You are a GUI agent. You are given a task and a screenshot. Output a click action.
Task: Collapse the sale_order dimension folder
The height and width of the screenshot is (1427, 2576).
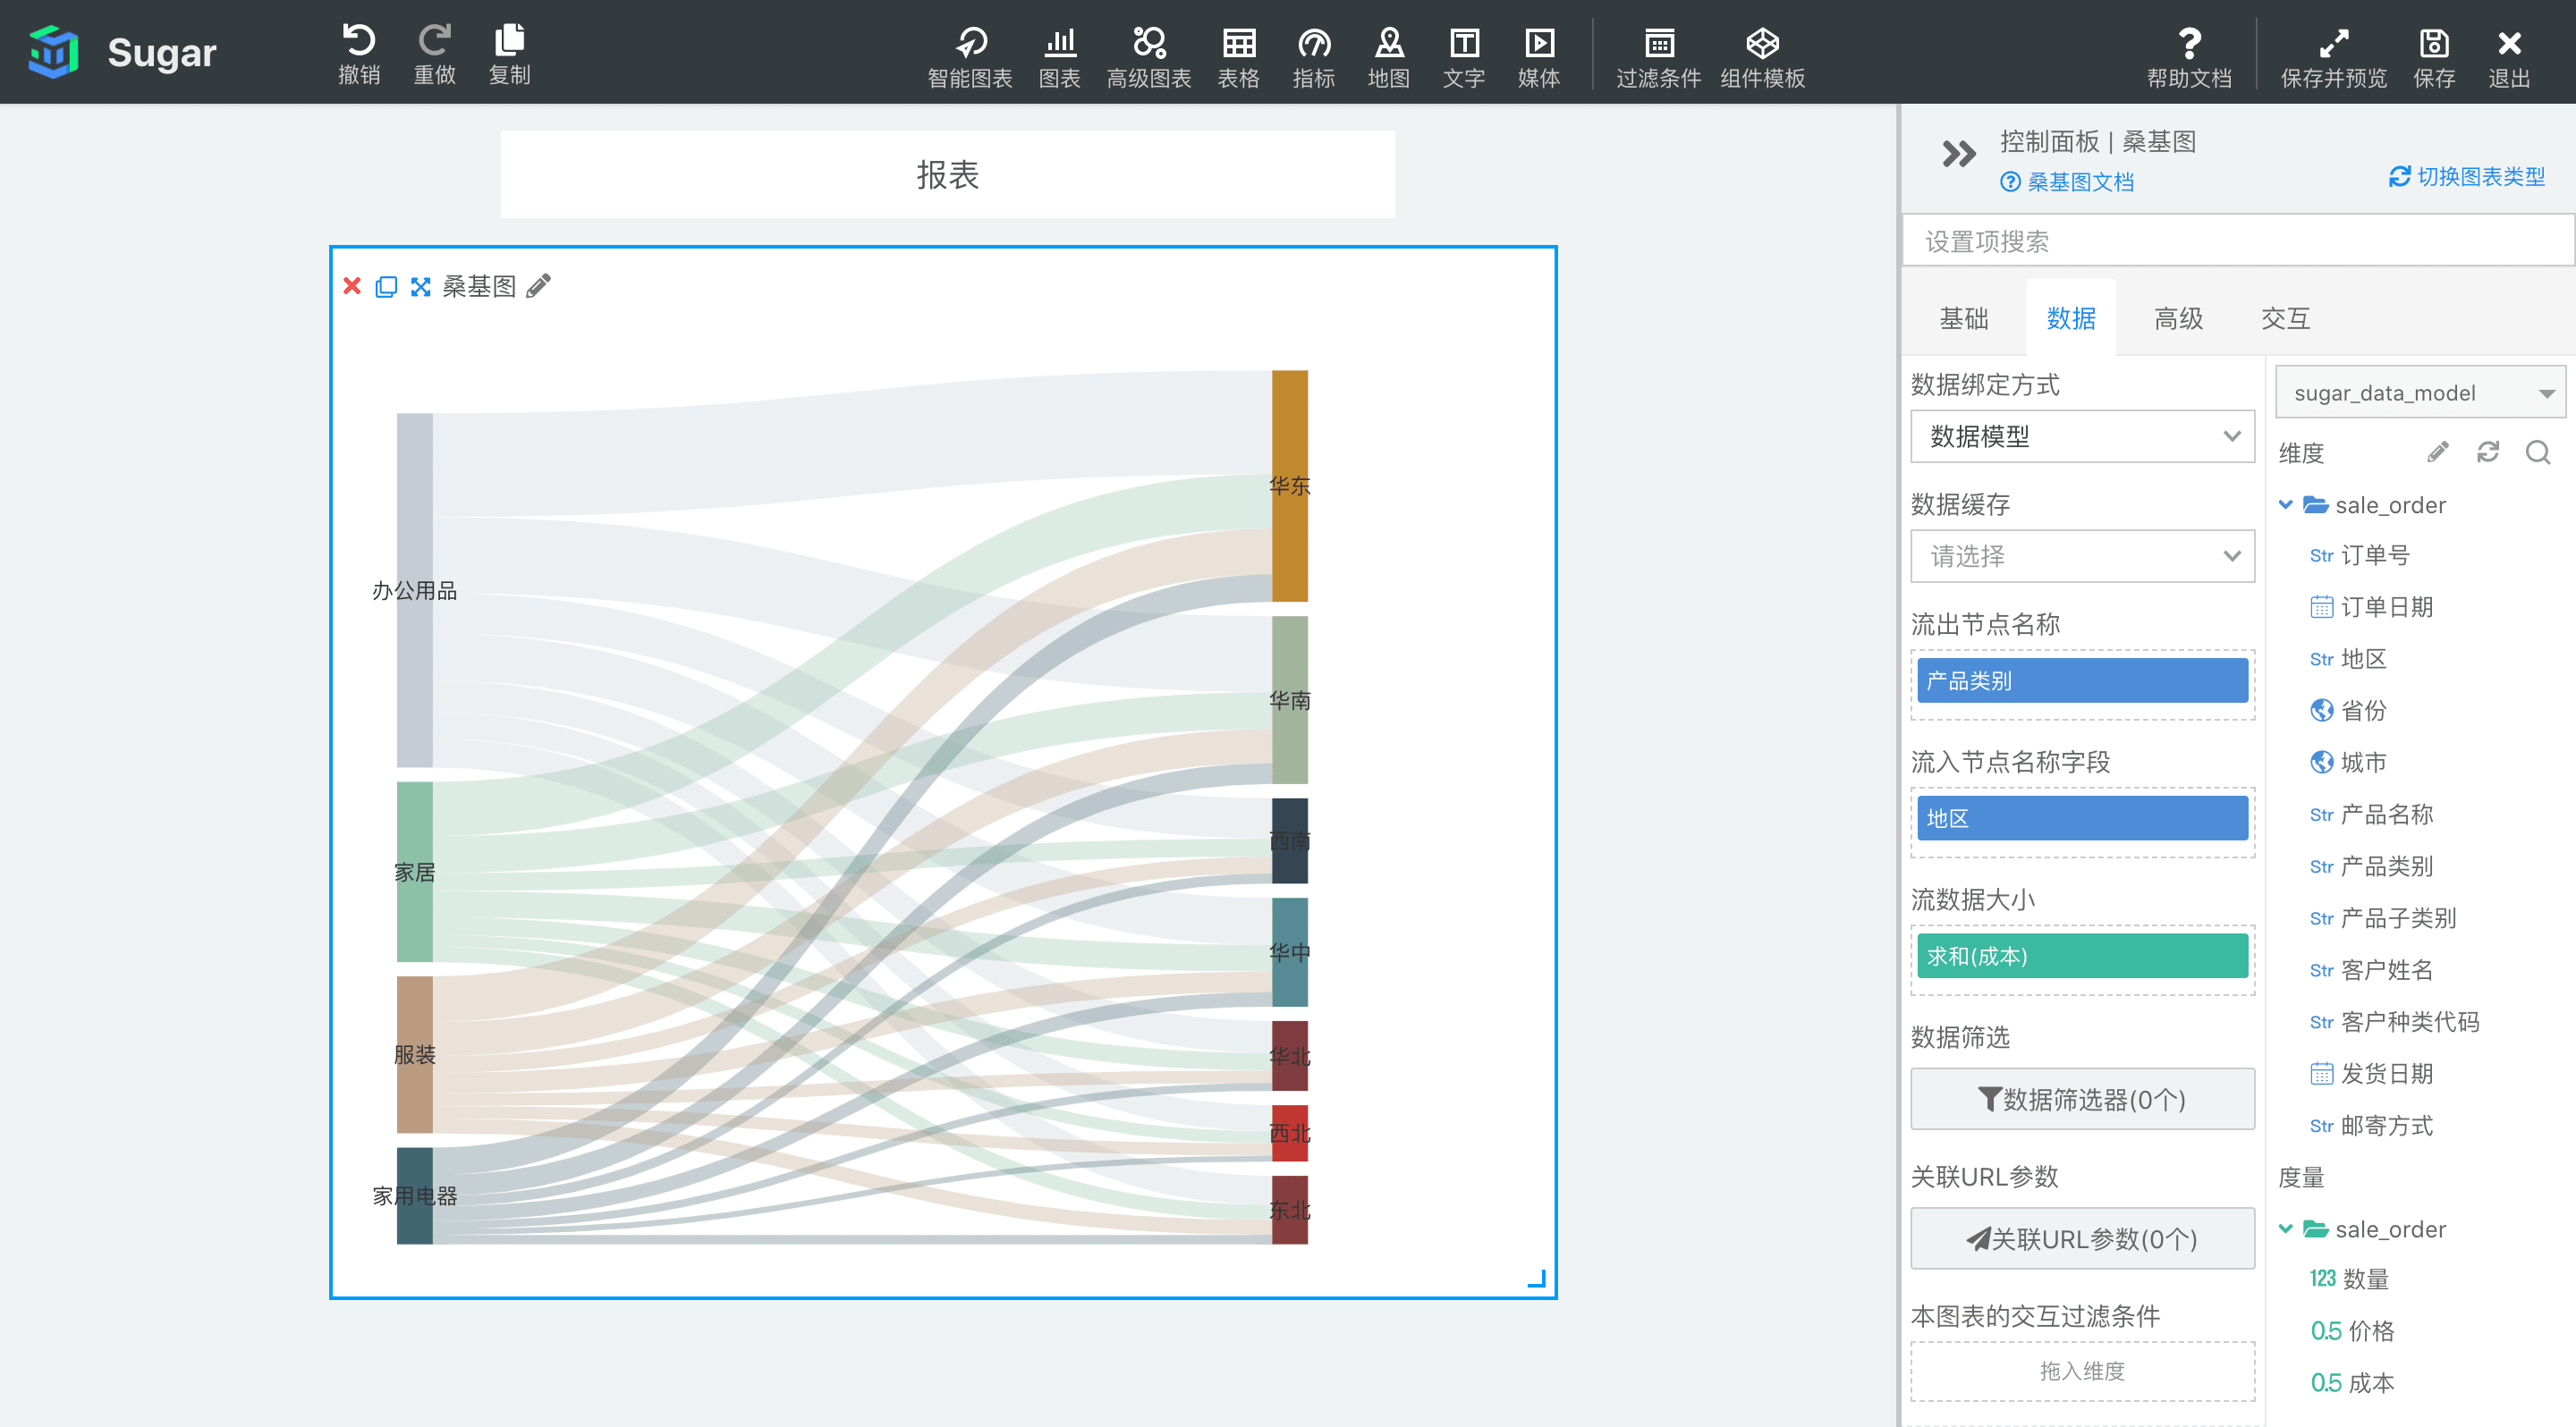[x=2285, y=506]
